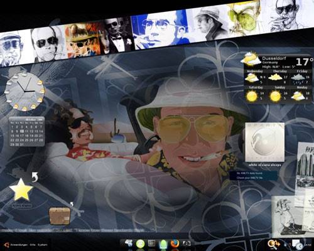314x251 pixels.
Task: Open the glowing green icon beside Firefox
Action: (163, 244)
